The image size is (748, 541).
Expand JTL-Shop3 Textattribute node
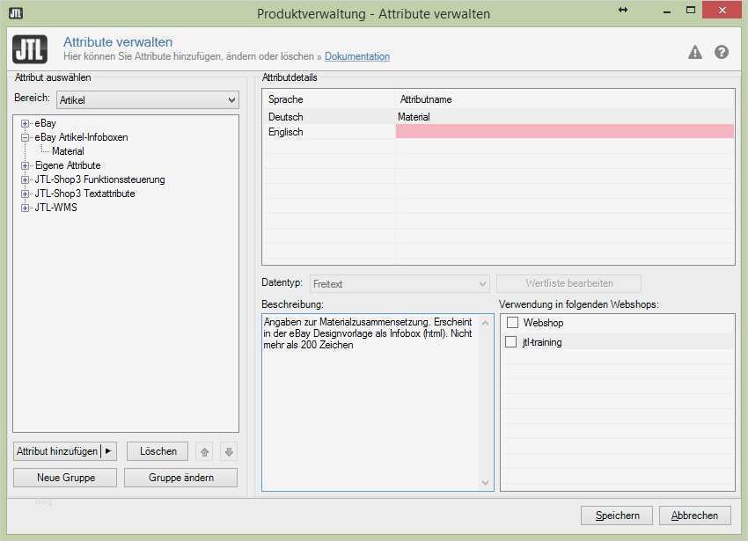(x=25, y=194)
